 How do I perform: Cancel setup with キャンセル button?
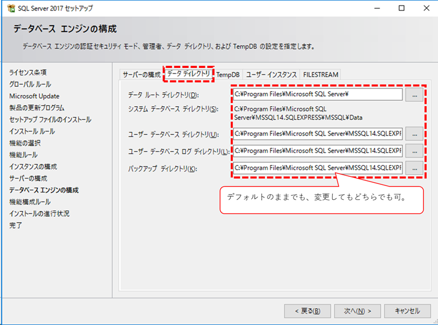(x=407, y=311)
